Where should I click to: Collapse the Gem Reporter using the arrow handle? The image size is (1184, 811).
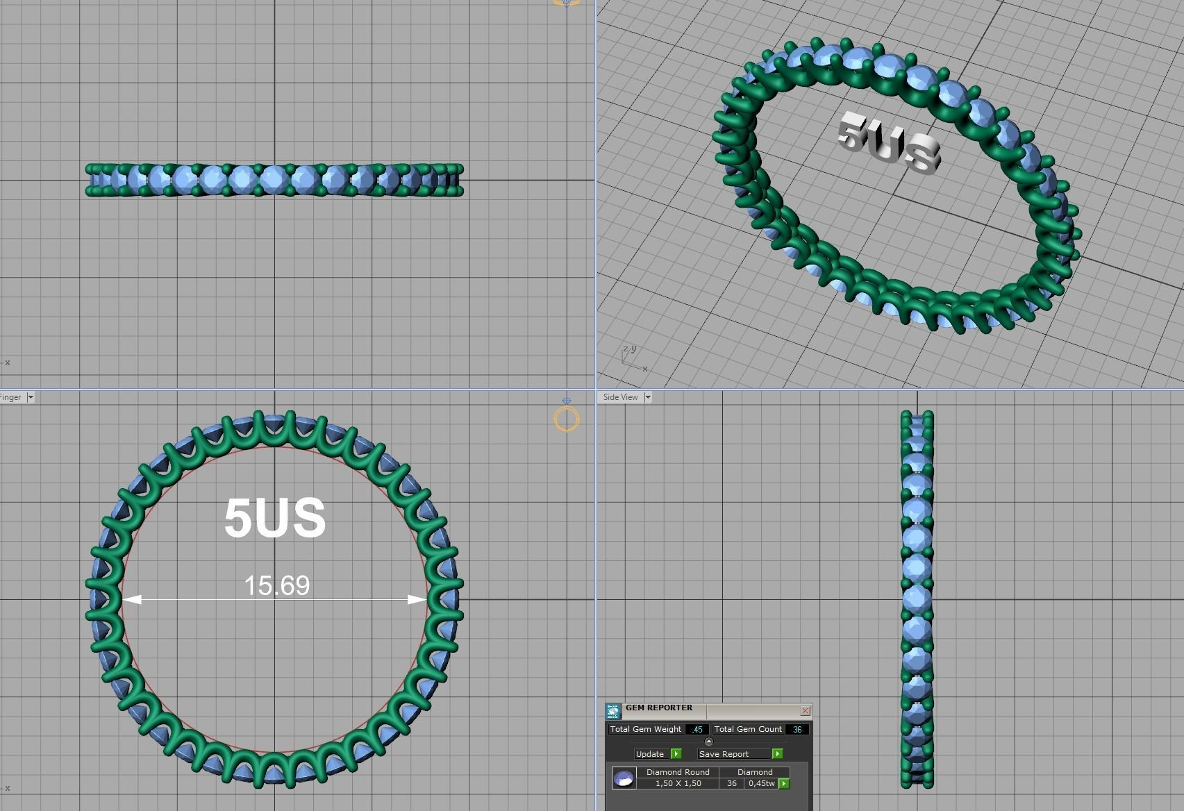(709, 742)
